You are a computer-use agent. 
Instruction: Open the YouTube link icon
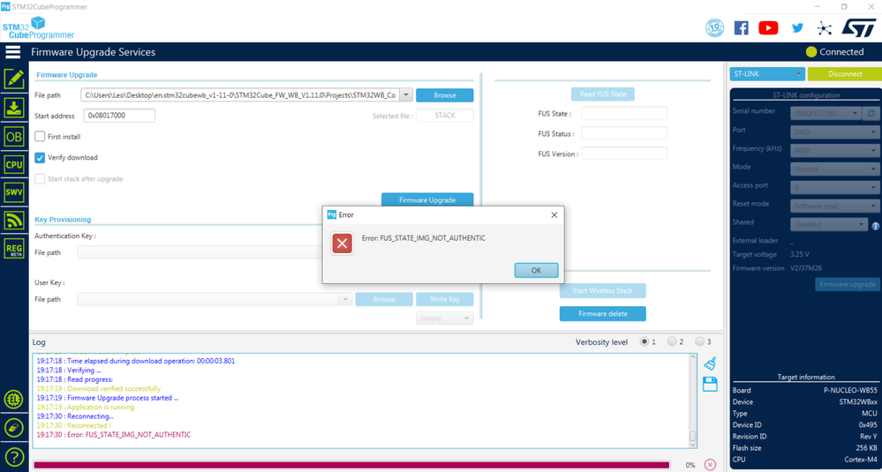point(768,27)
